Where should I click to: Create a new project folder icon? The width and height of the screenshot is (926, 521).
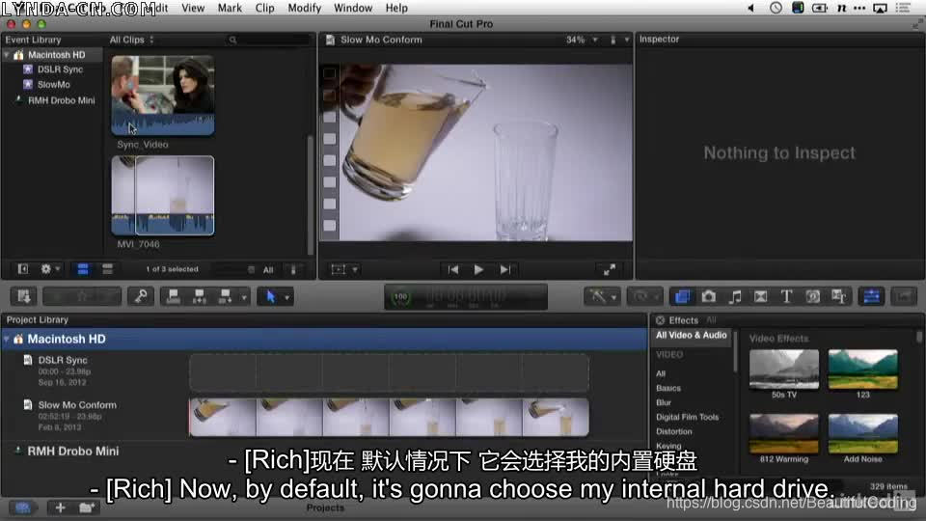click(86, 507)
